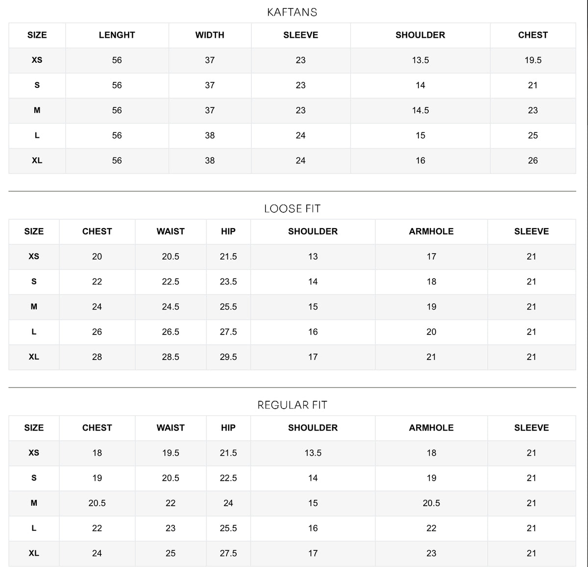Click the Regular Fit XL waist value 25
The image size is (588, 567).
(171, 553)
